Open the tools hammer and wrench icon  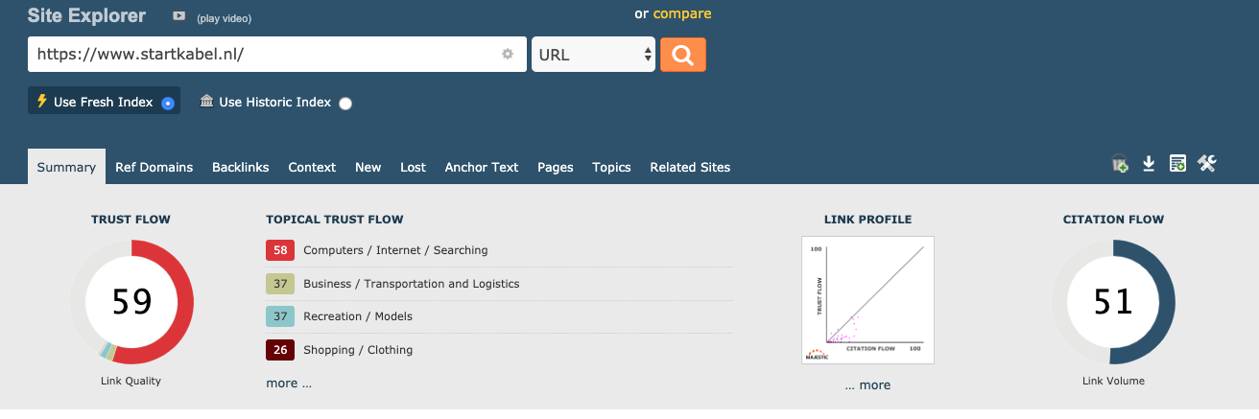point(1207,165)
